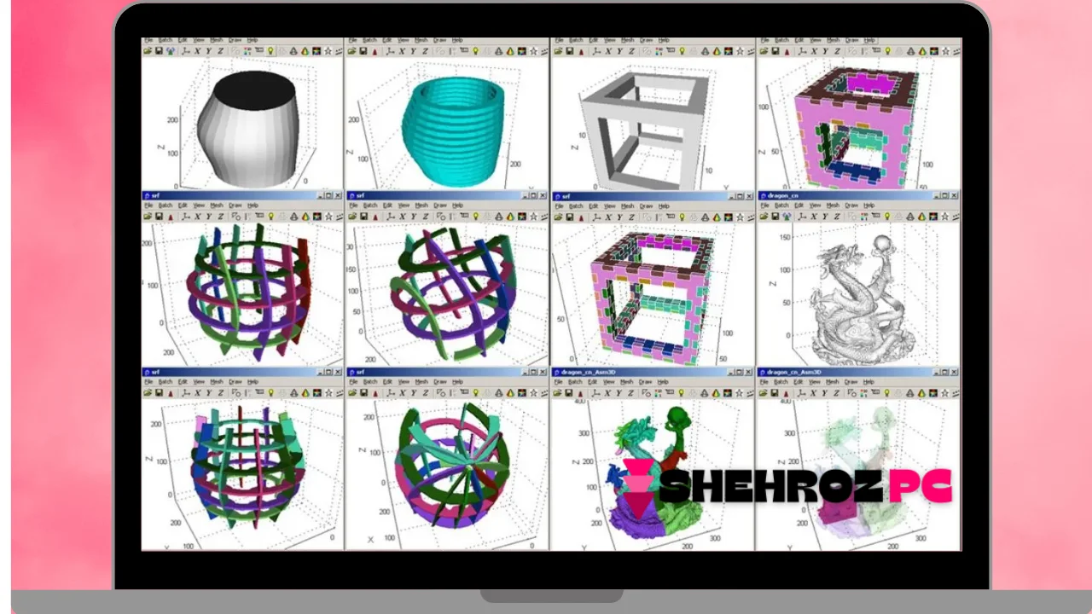Click the save icon in the cyan vase window
This screenshot has width=1092, height=614.
(x=363, y=50)
